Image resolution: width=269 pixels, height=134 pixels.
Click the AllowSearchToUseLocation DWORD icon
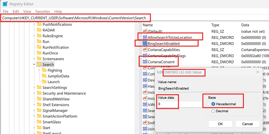tap(145, 37)
